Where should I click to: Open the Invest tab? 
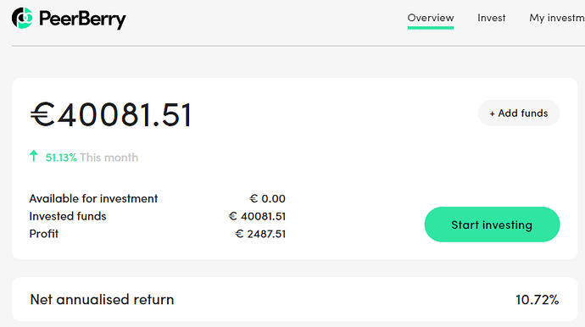(x=492, y=18)
